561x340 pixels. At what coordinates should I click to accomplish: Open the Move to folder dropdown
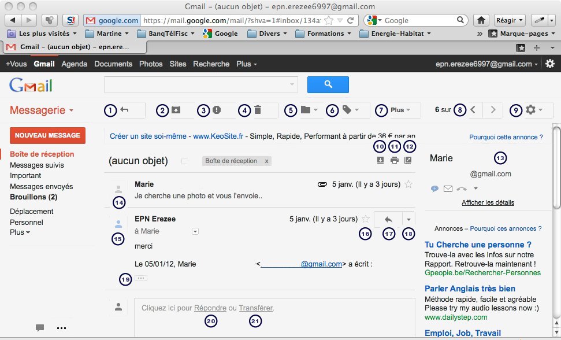tap(309, 110)
